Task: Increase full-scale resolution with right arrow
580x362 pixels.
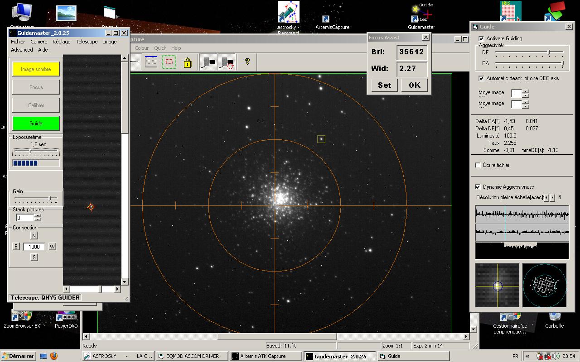Action: pos(552,198)
